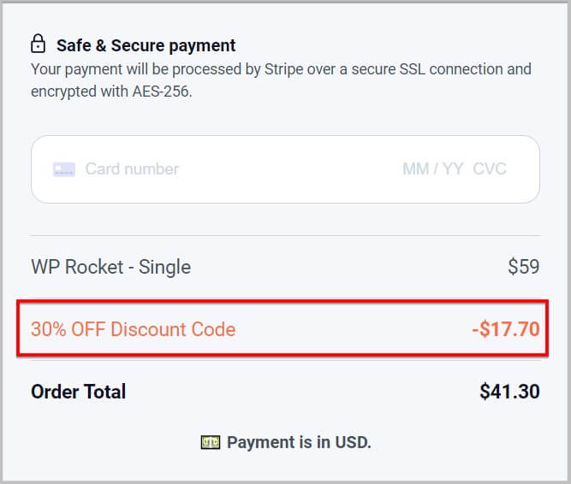Image resolution: width=571 pixels, height=484 pixels.
Task: Click the CVC security code field
Action: tap(490, 169)
